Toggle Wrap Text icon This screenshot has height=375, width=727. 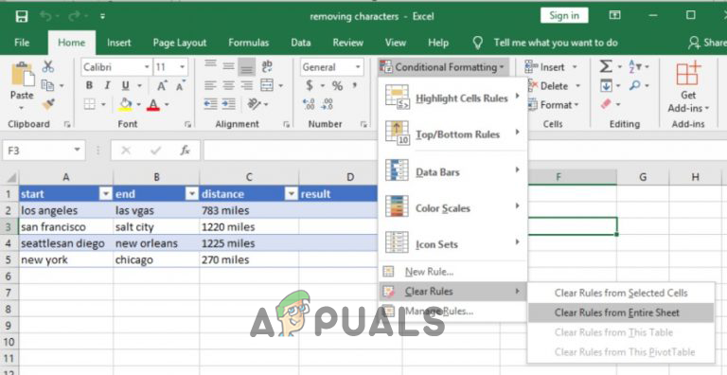[x=267, y=66]
